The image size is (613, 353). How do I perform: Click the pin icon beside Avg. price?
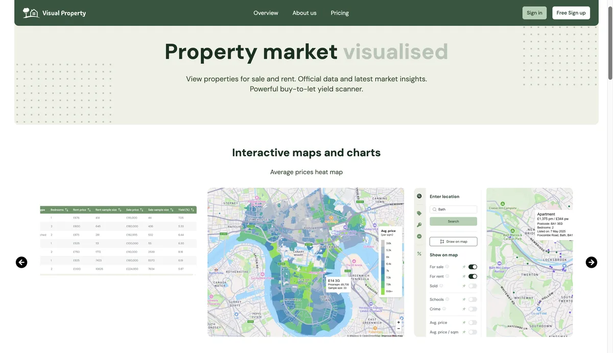pyautogui.click(x=464, y=322)
